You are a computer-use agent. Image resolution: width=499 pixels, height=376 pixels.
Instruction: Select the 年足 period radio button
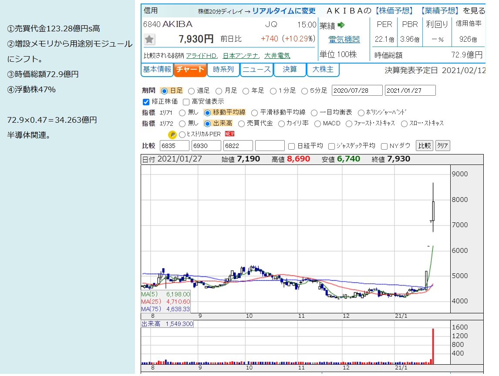[x=246, y=91]
